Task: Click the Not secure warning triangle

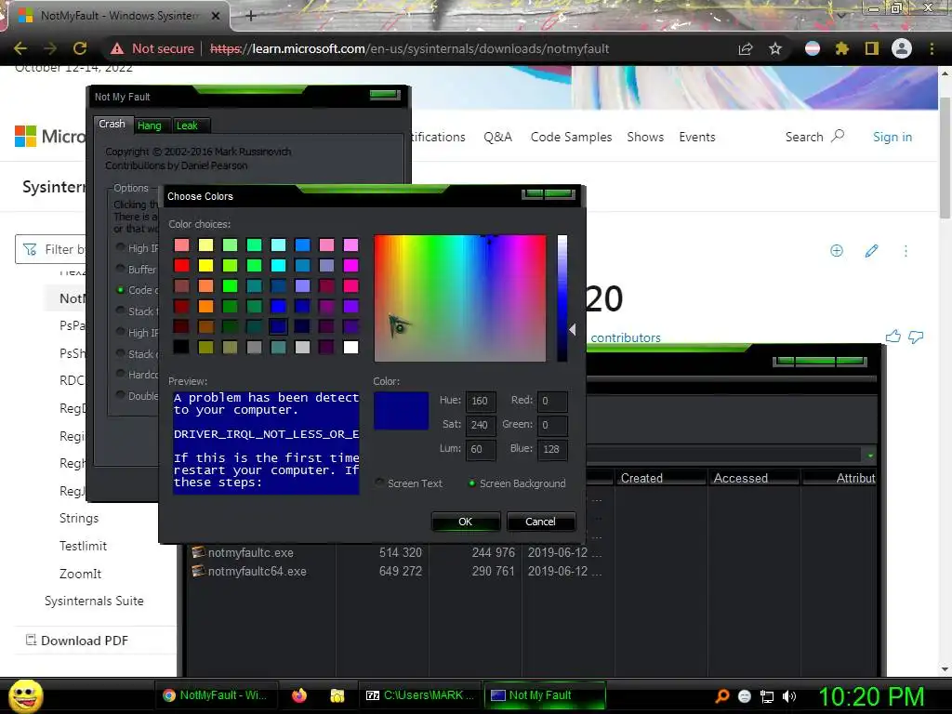Action: pyautogui.click(x=117, y=48)
